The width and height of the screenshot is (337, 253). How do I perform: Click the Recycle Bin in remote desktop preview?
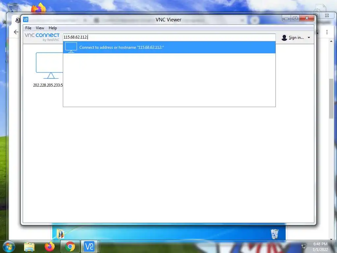tap(274, 234)
